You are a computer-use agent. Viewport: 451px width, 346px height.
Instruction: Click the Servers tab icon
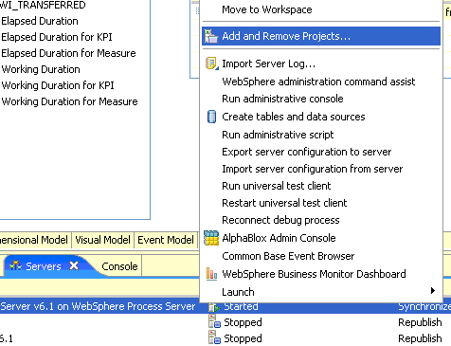pyautogui.click(x=15, y=265)
